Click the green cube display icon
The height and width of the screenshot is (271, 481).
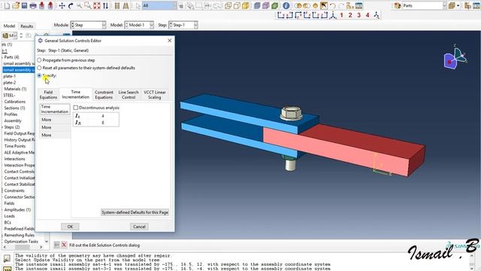(274, 5)
